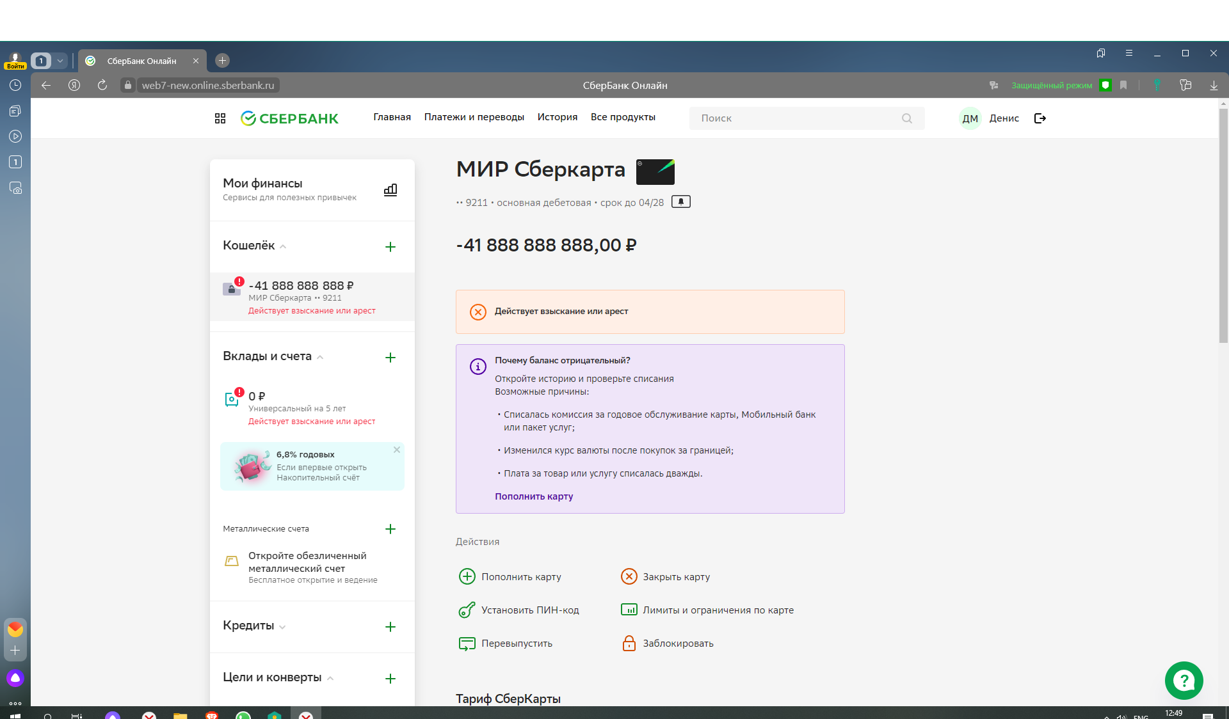Open the История menu item
Image resolution: width=1229 pixels, height=719 pixels.
point(557,117)
